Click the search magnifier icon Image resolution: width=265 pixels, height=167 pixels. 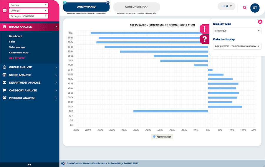tap(245, 8)
